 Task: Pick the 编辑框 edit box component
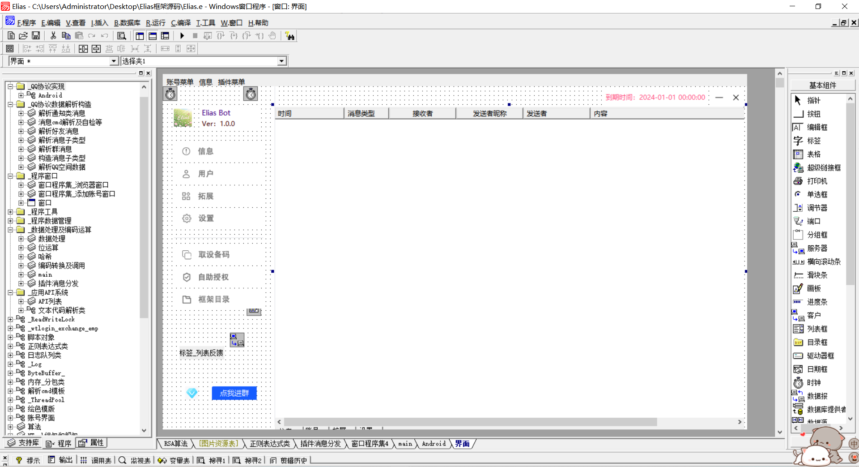click(816, 128)
